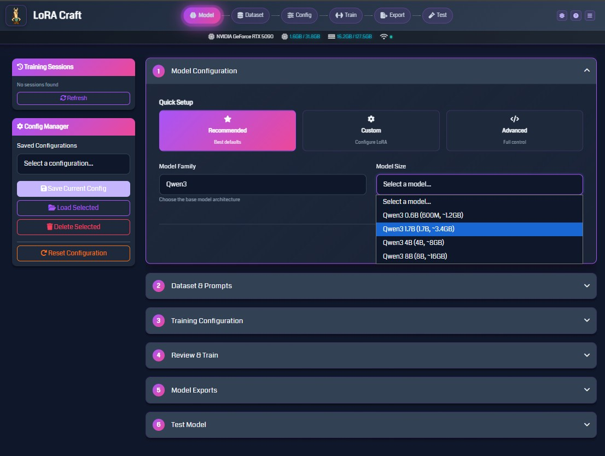This screenshot has height=456, width=605.
Task: Open the Saved Configurations dropdown
Action: coord(73,163)
